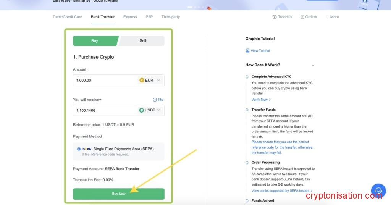The width and height of the screenshot is (391, 205).
Task: Click the countdown timer clock icon
Action: click(x=155, y=100)
